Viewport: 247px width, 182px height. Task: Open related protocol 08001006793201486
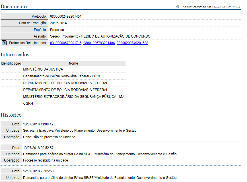(x=99, y=43)
